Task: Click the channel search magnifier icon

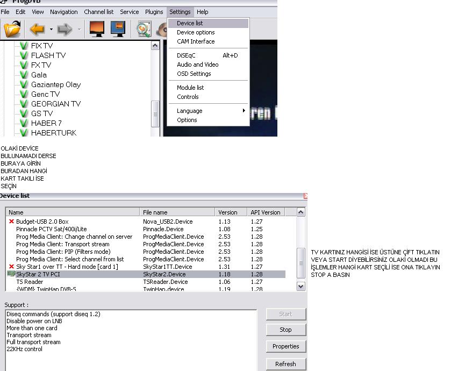Action: 144,29
